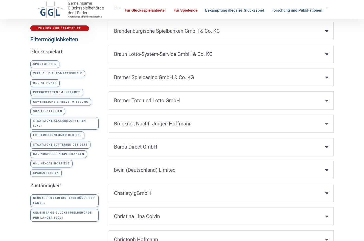Expand the Christoph Hofmann entry
This screenshot has height=241, width=364.
221,236
